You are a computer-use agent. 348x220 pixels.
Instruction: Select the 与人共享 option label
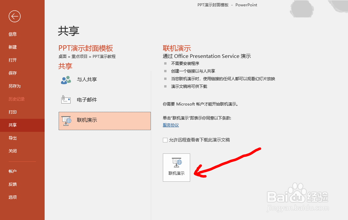pyautogui.click(x=87, y=80)
